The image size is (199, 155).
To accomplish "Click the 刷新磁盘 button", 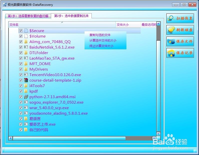I will point(180,30).
